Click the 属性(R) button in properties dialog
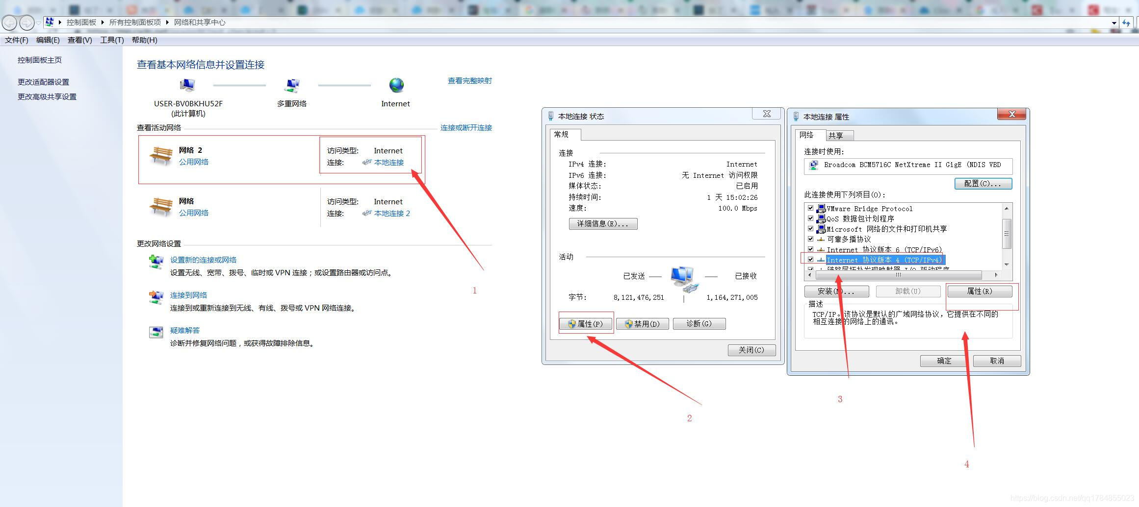This screenshot has height=507, width=1139. click(x=980, y=291)
